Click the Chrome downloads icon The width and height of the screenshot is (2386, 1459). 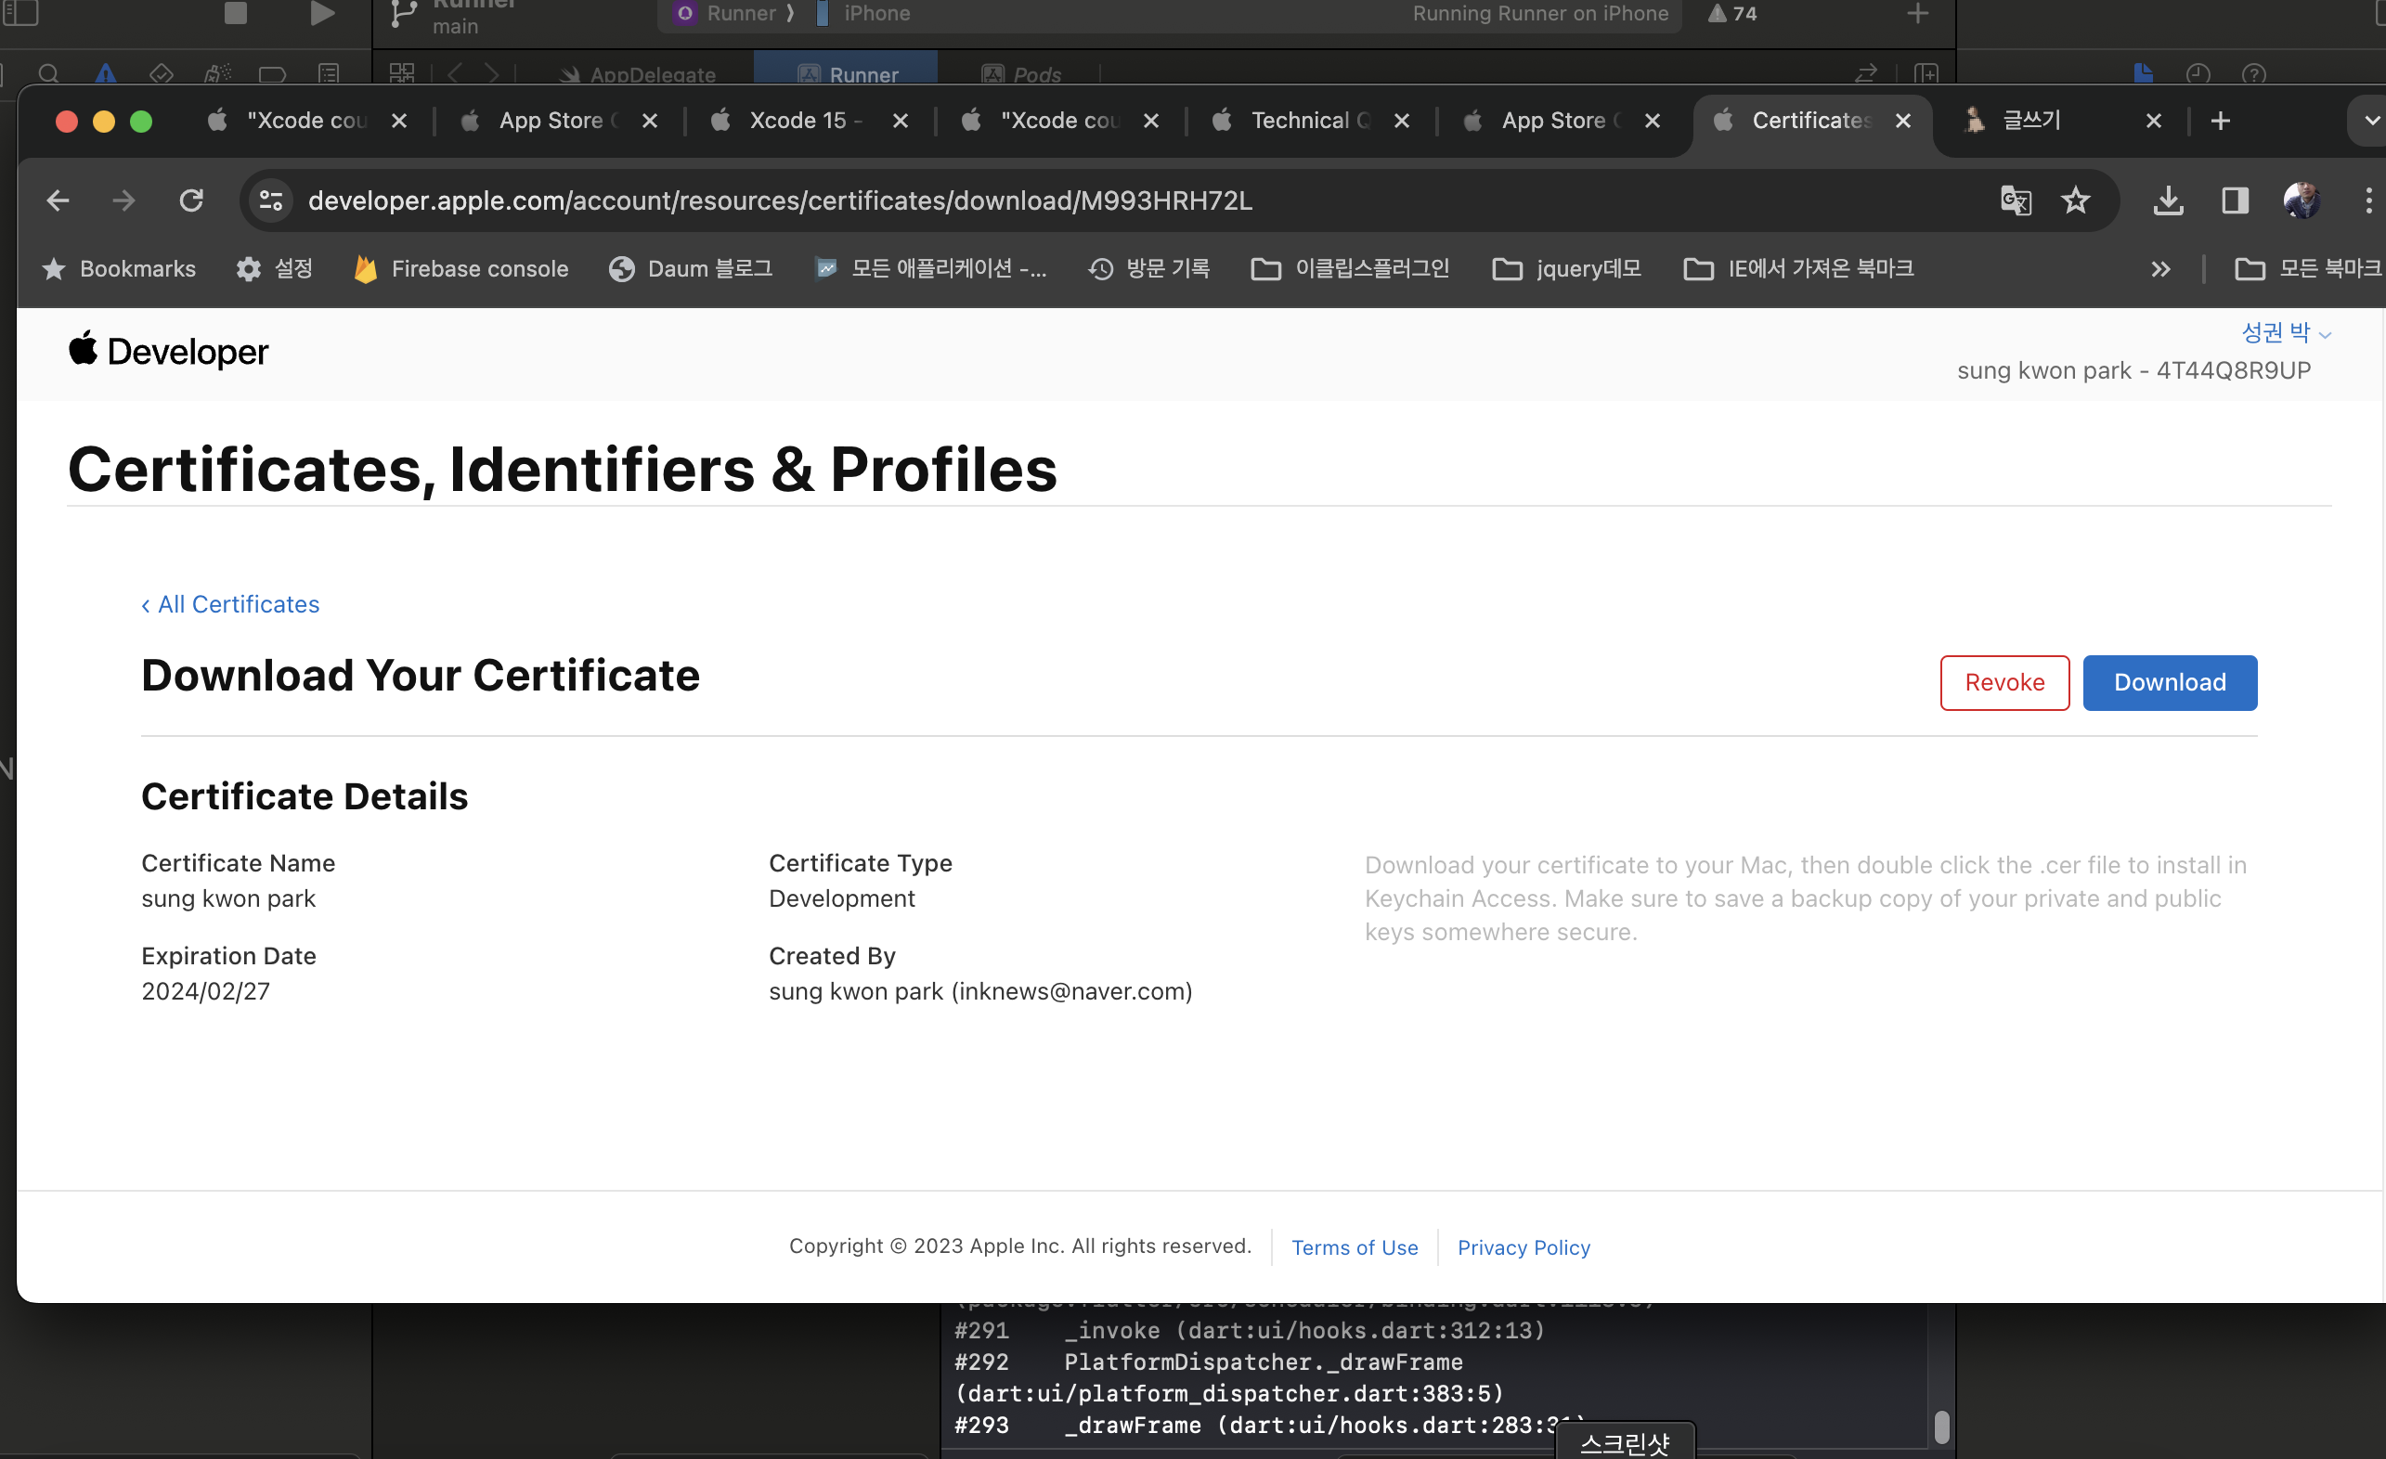point(2168,200)
